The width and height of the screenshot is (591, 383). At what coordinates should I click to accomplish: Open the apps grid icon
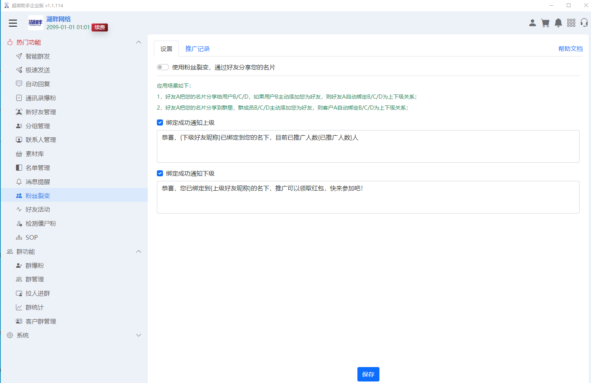(x=571, y=23)
